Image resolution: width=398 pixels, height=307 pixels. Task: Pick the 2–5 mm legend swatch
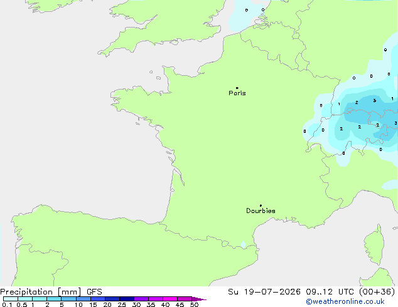[x=54, y=299]
